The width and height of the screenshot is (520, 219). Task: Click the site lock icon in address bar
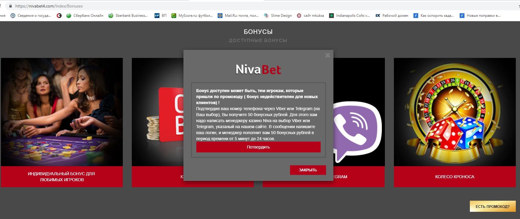point(11,6)
